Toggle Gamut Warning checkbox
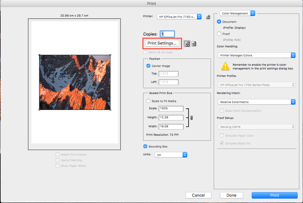303x203 pixels. 58,160
